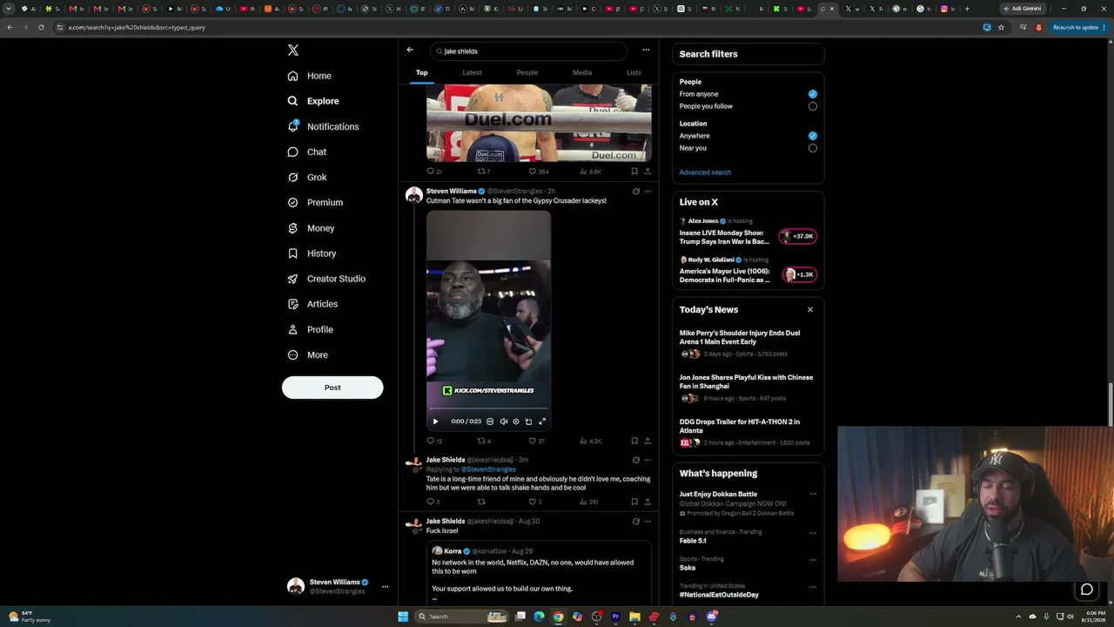1114x627 pixels.
Task: Reply to Jake Shields' 3m-old post
Action: (433, 502)
